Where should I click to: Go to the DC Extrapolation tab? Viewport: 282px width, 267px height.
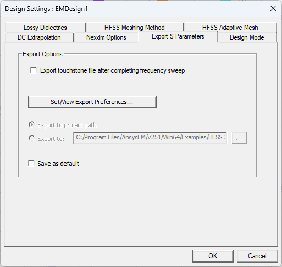39,37
